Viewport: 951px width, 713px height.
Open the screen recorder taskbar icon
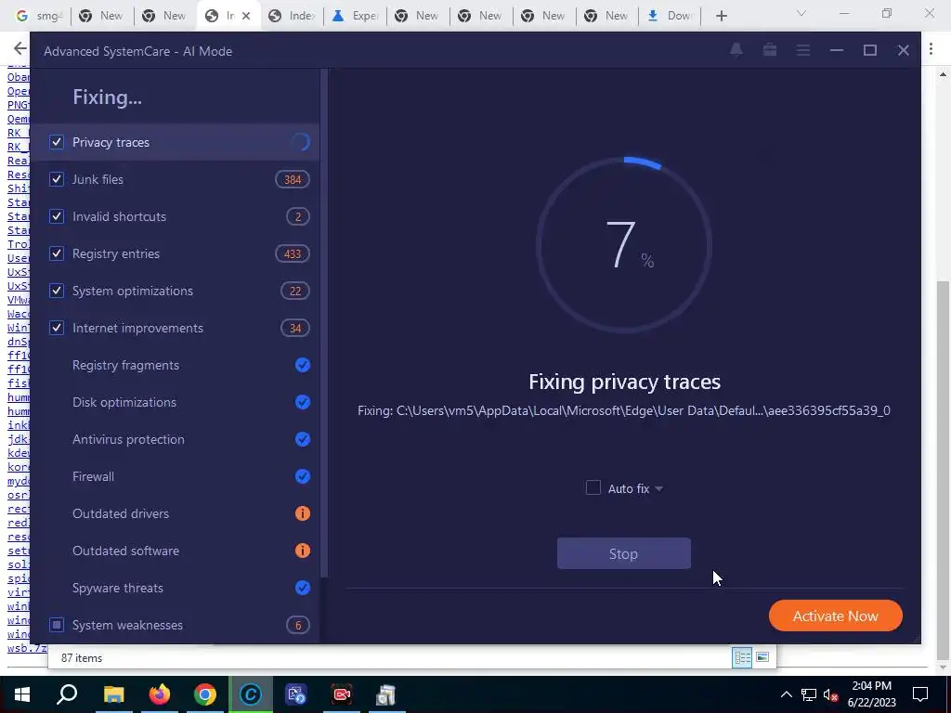(x=342, y=694)
